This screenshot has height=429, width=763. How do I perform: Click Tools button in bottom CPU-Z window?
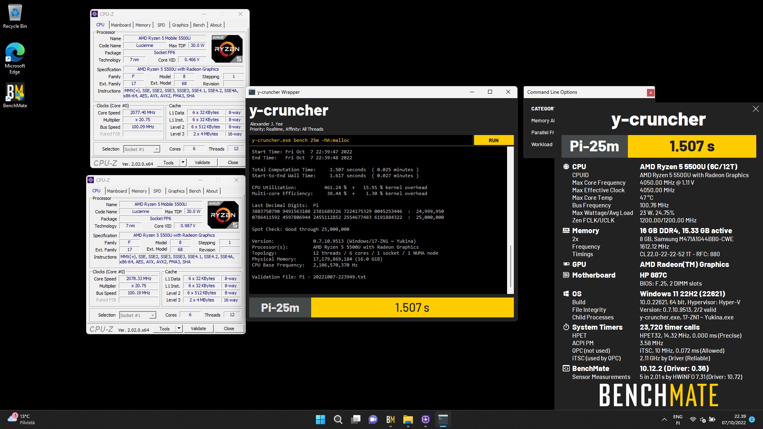point(165,329)
